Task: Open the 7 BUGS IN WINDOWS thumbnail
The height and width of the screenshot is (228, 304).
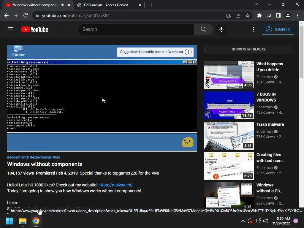Action: pos(229,105)
